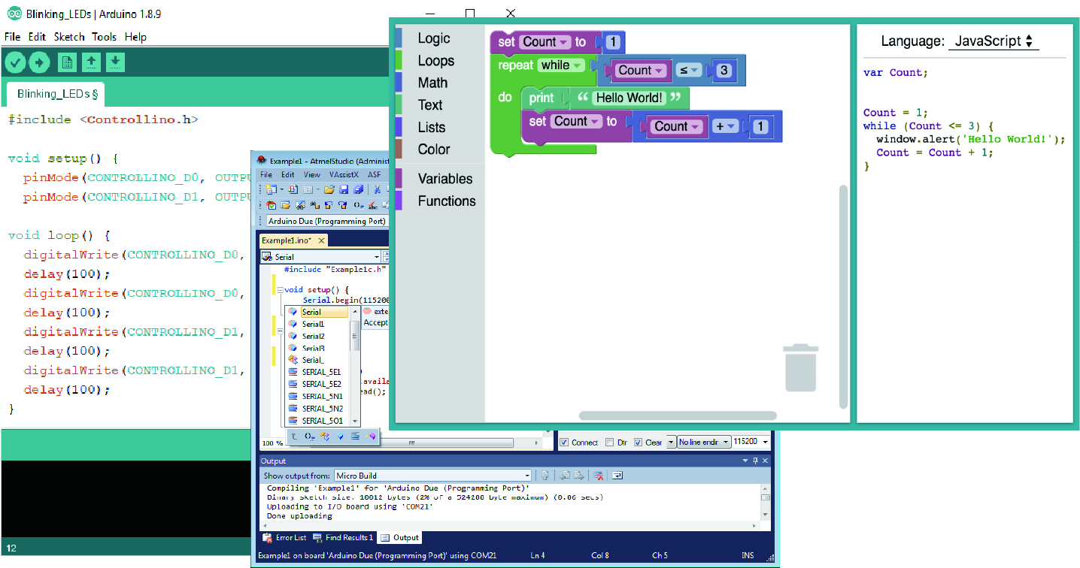Image resolution: width=1080 pixels, height=568 pixels.
Task: Open Count variable dropdown in top set block
Action: (x=545, y=42)
